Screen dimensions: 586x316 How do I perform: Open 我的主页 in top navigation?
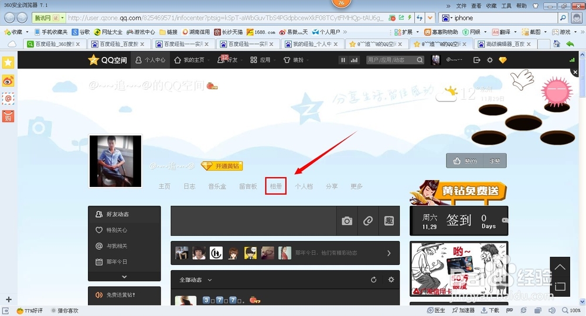coord(189,60)
